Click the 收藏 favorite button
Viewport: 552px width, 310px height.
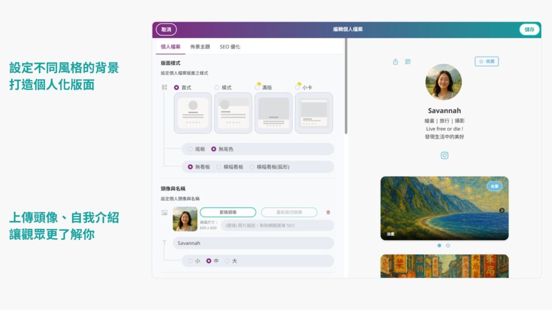(x=486, y=62)
